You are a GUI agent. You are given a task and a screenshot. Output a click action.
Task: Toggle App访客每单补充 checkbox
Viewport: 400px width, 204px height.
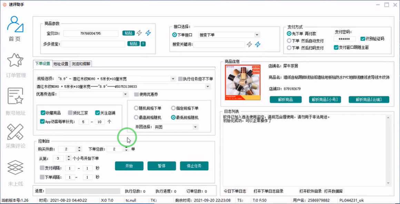click(43, 122)
